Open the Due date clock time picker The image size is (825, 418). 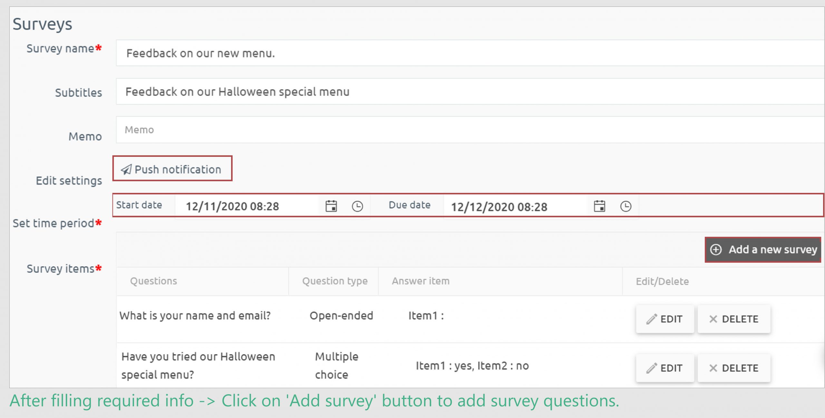click(x=626, y=206)
